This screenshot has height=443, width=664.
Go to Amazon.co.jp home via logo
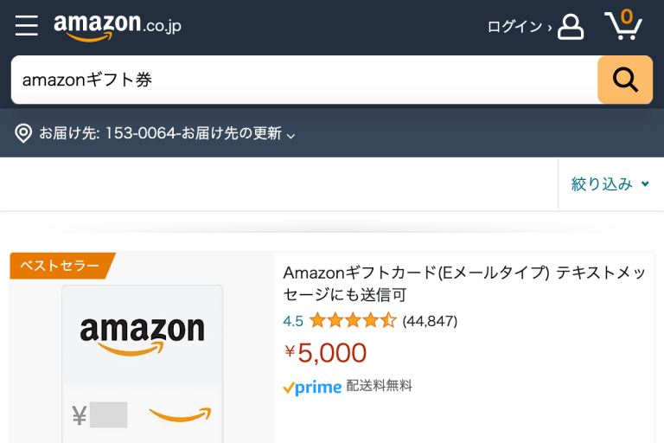pyautogui.click(x=118, y=26)
